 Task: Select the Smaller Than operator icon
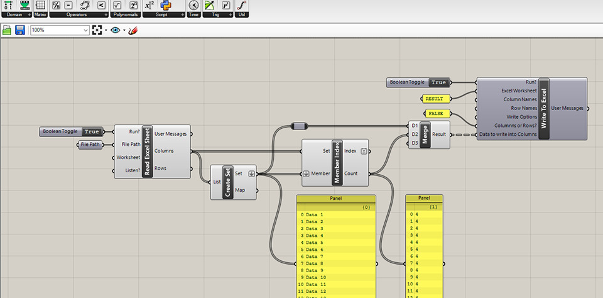point(101,5)
